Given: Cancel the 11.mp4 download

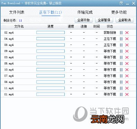Looking at the screenshot, I should (x=127, y=88).
